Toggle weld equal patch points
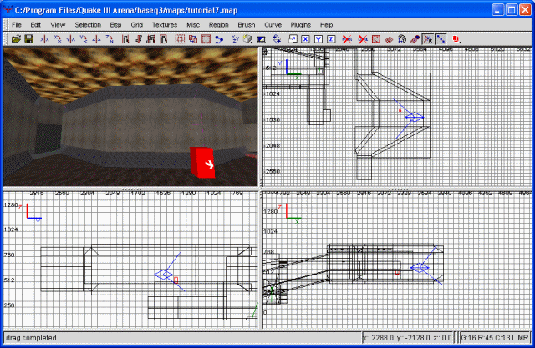 (427, 39)
